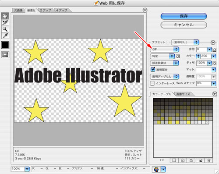
Task: Select the 画像サイズ tab
Action: 183,94
